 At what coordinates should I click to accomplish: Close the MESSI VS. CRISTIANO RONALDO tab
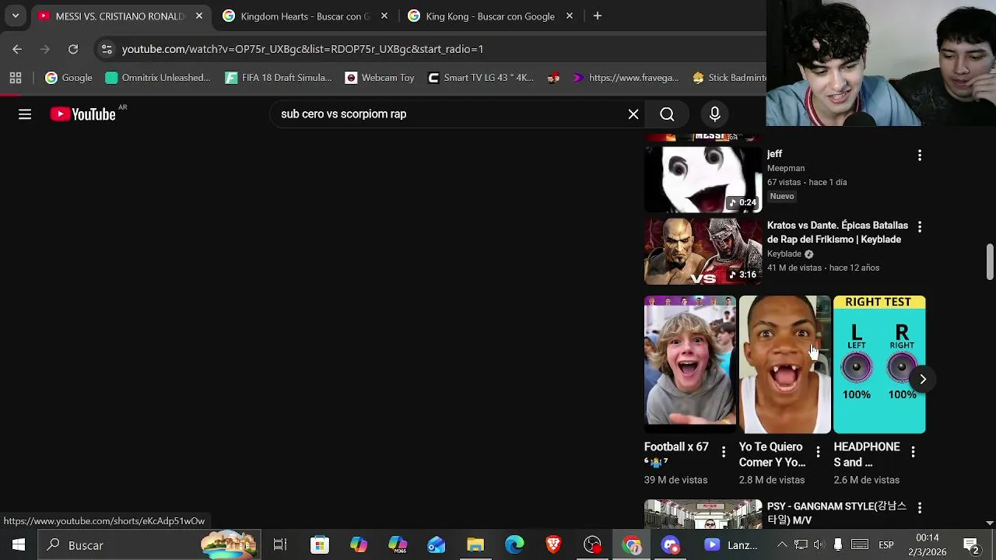(198, 16)
